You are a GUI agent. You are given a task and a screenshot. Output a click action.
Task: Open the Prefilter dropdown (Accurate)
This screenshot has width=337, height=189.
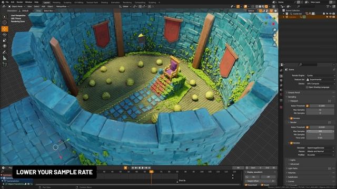320,155
